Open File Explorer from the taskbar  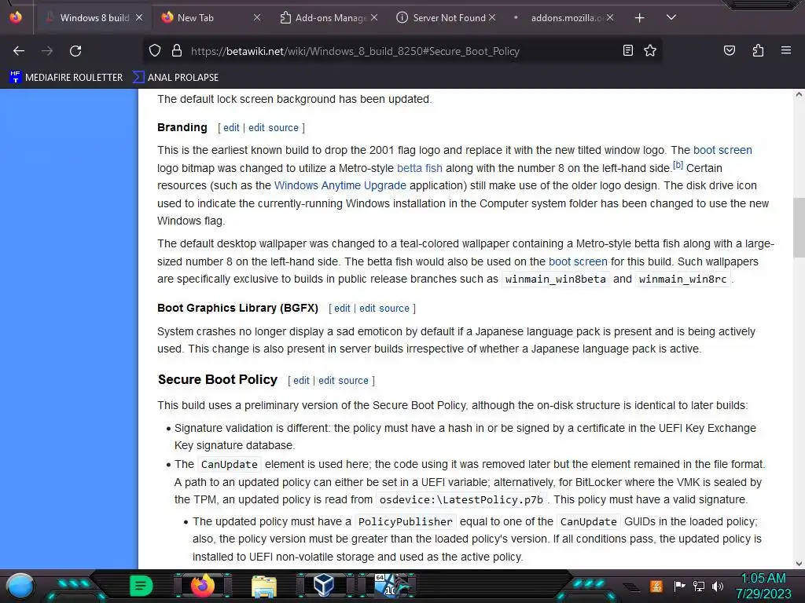[x=264, y=586]
